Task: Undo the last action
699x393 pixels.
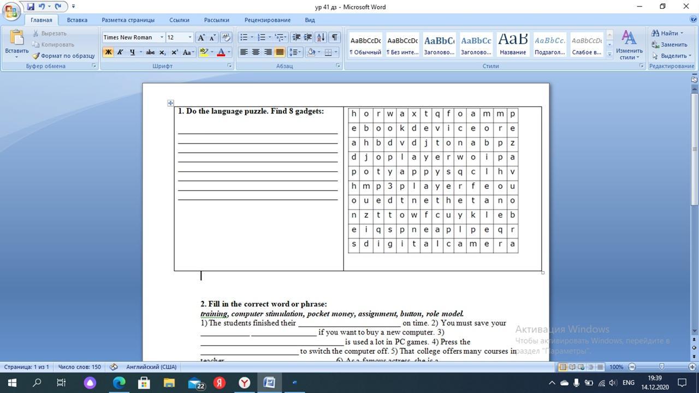Action: 42,7
